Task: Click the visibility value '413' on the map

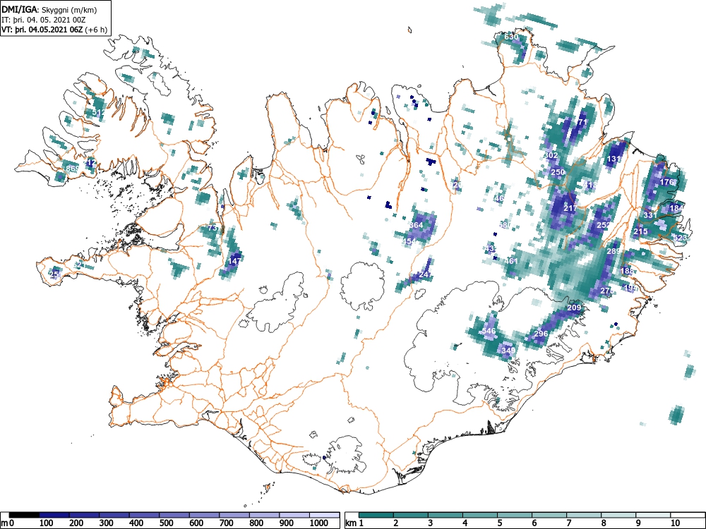Action: (590, 185)
